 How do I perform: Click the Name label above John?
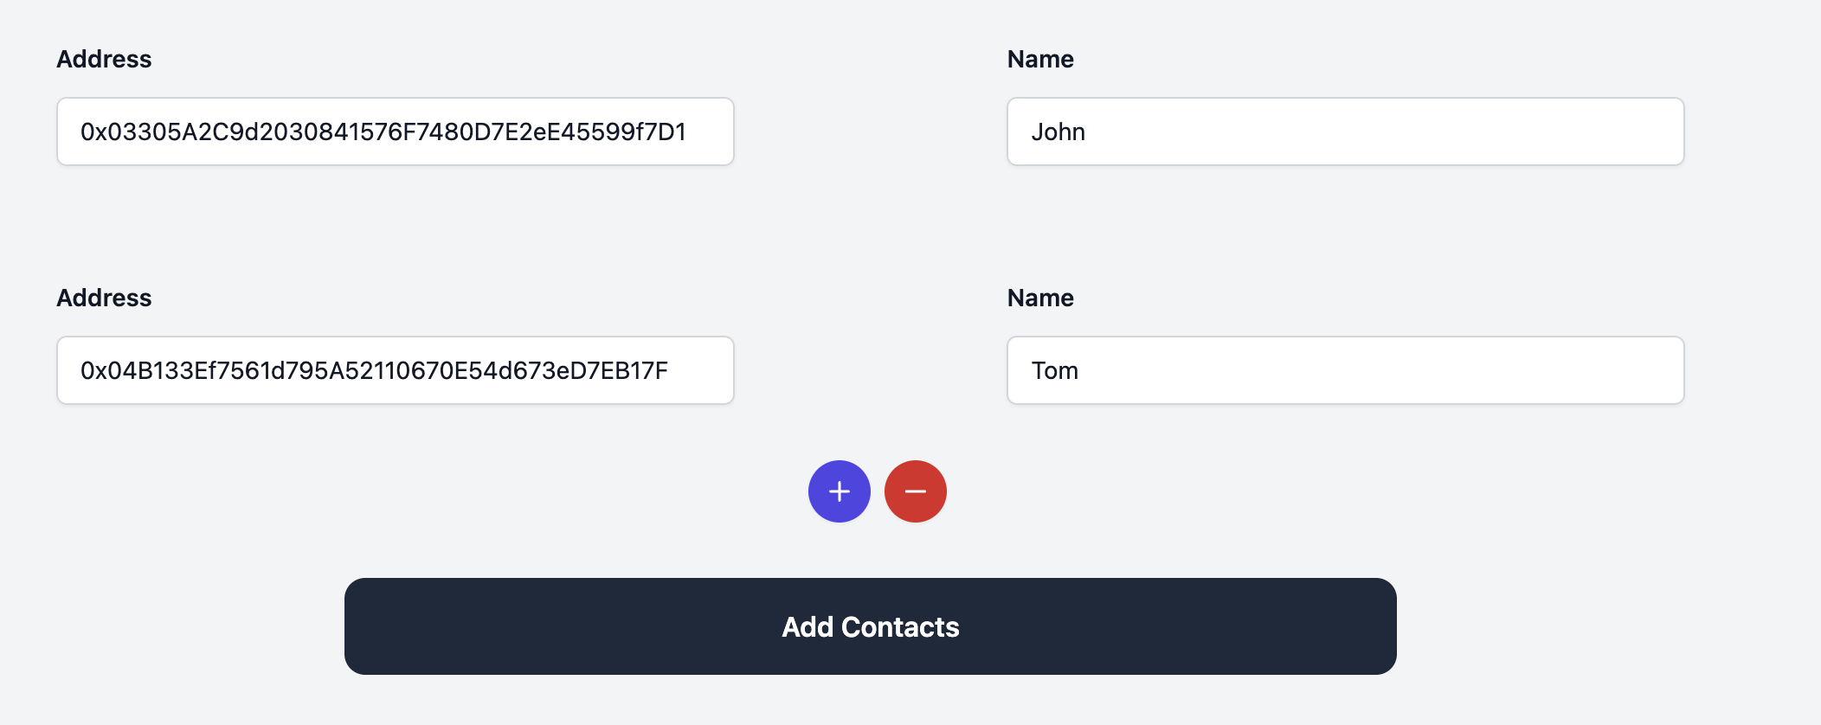point(1040,59)
